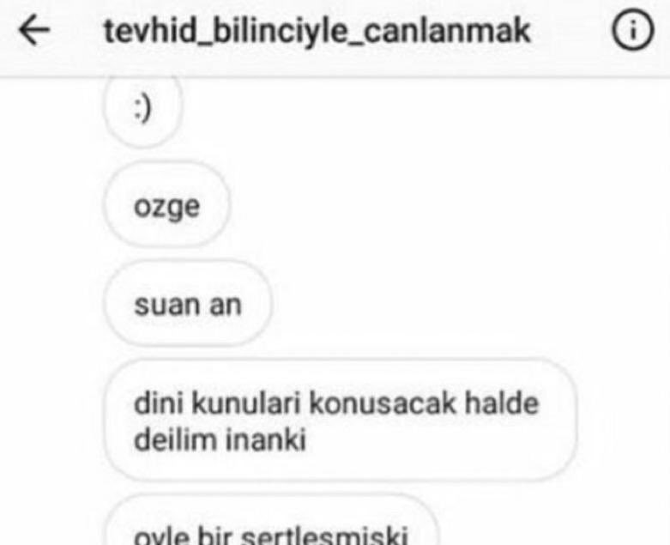Open tevhid_bilinciyle_canlanmak profile from the header

pyautogui.click(x=317, y=32)
